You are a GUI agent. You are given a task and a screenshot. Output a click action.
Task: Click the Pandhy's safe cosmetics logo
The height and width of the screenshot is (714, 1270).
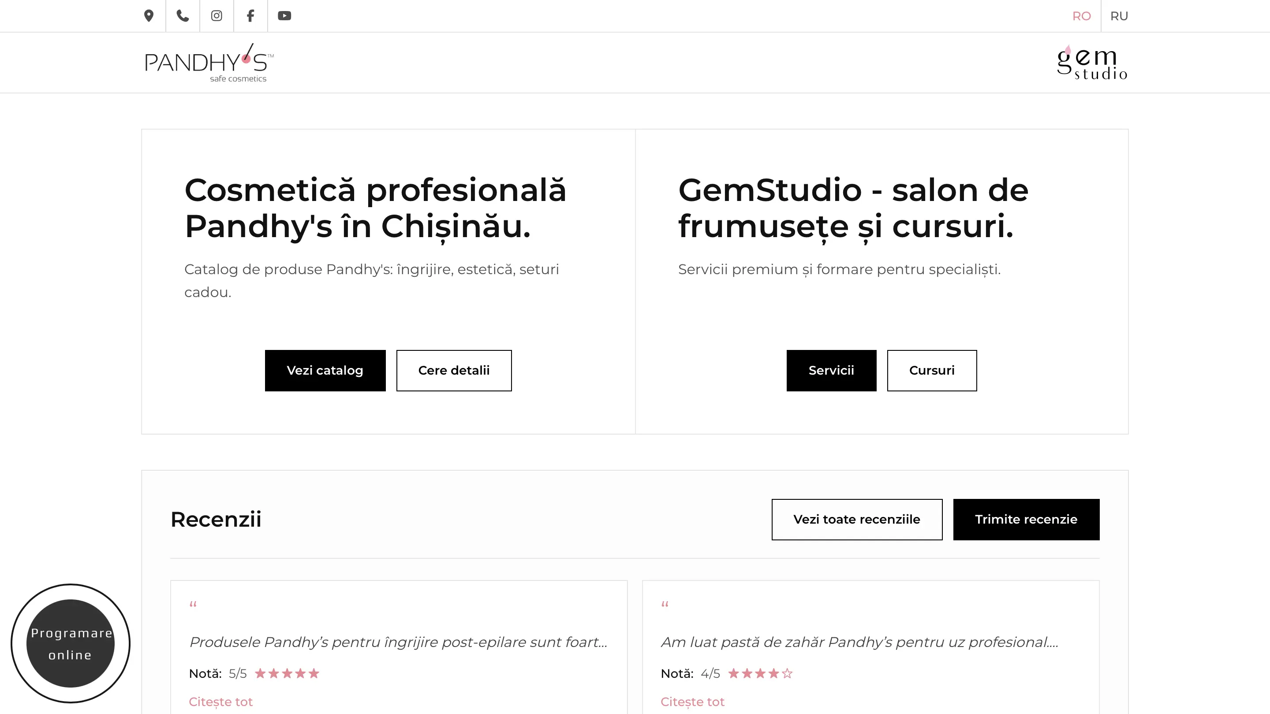click(x=209, y=63)
